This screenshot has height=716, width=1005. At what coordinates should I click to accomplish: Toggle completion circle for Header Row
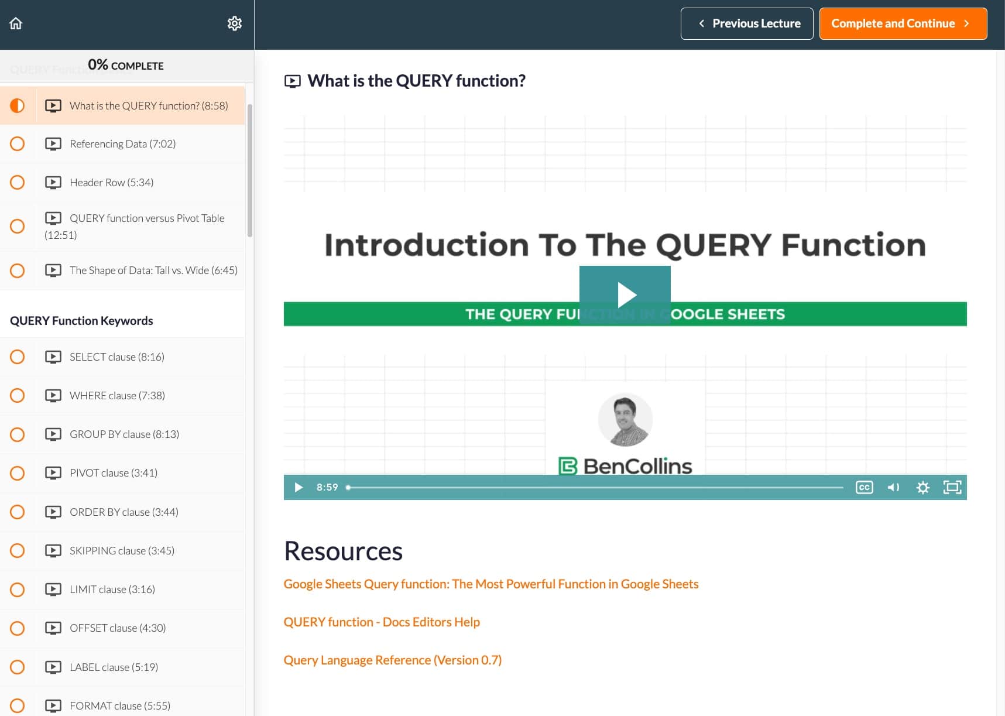[18, 183]
